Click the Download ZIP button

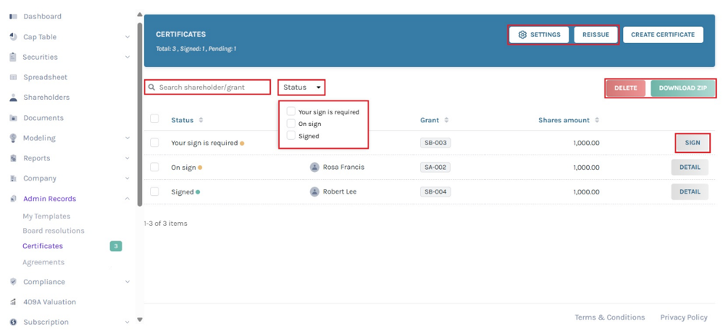(x=683, y=88)
